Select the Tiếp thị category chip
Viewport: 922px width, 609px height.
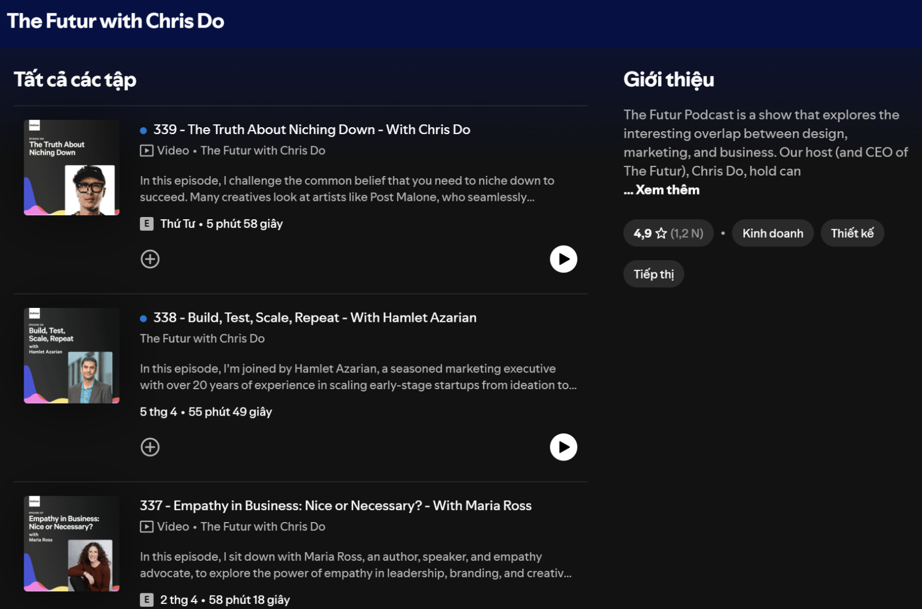click(653, 274)
